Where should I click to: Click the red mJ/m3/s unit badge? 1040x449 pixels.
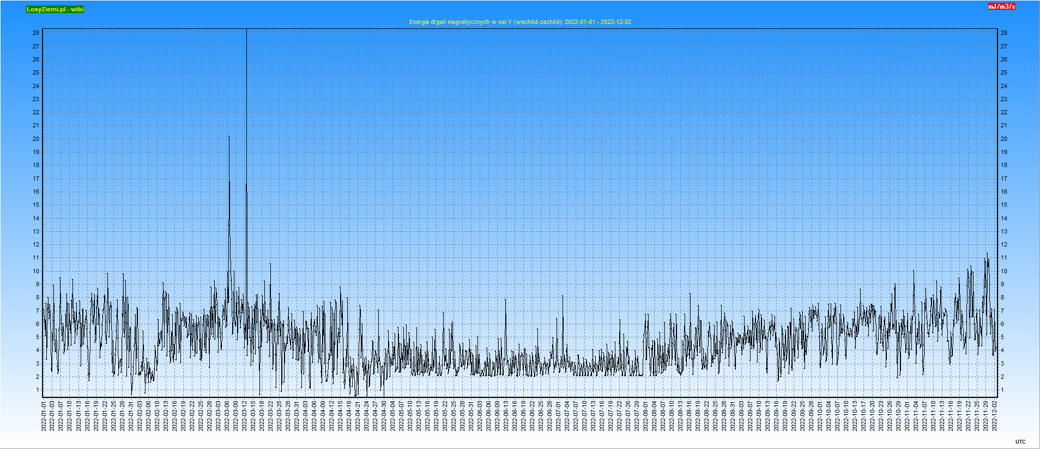(x=1002, y=7)
